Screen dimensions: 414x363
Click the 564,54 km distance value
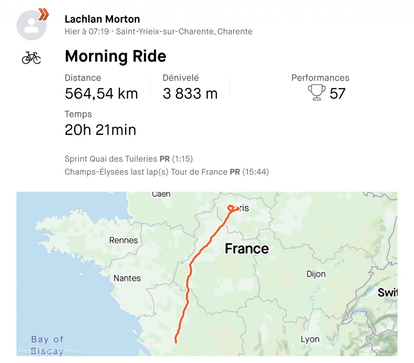point(101,94)
